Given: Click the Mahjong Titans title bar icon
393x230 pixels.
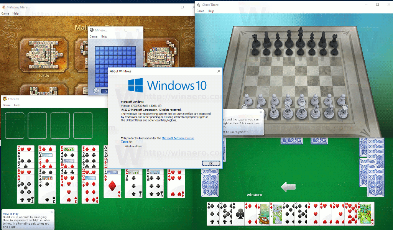Looking at the screenshot, I should pos(4,7).
